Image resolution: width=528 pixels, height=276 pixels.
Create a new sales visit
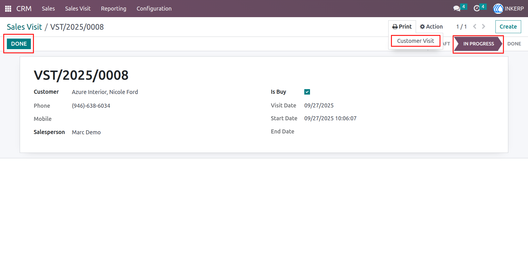pos(508,27)
